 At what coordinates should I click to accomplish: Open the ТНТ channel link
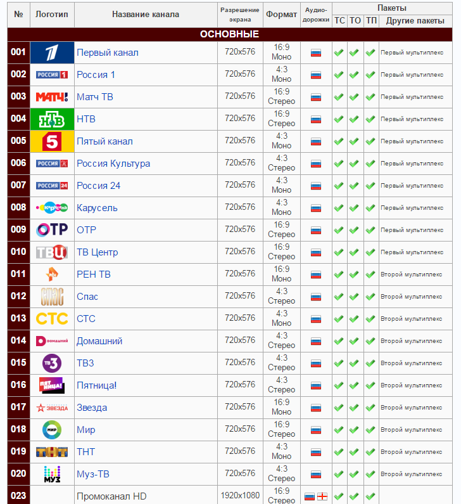(x=85, y=452)
